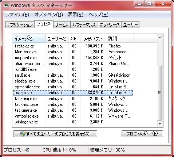174x157 pixels.
Task: Select the spmonitor.exe process row
Action: (73, 87)
